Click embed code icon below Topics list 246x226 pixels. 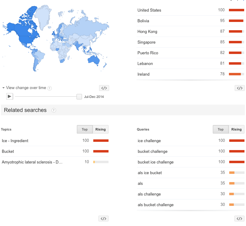103,218
